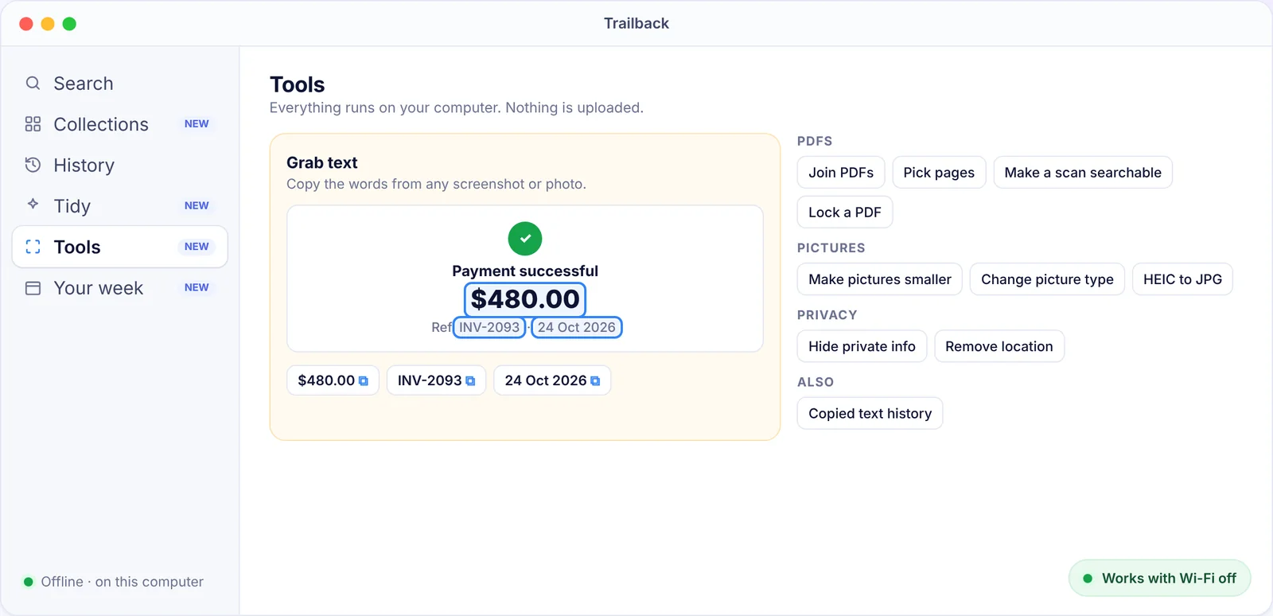The image size is (1273, 616).
Task: Choose the Remove location tool
Action: (x=999, y=346)
